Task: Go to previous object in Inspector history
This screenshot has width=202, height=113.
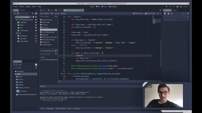Action: (182, 13)
